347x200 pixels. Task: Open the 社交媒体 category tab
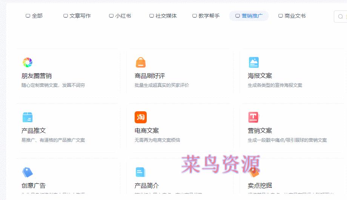163,16
